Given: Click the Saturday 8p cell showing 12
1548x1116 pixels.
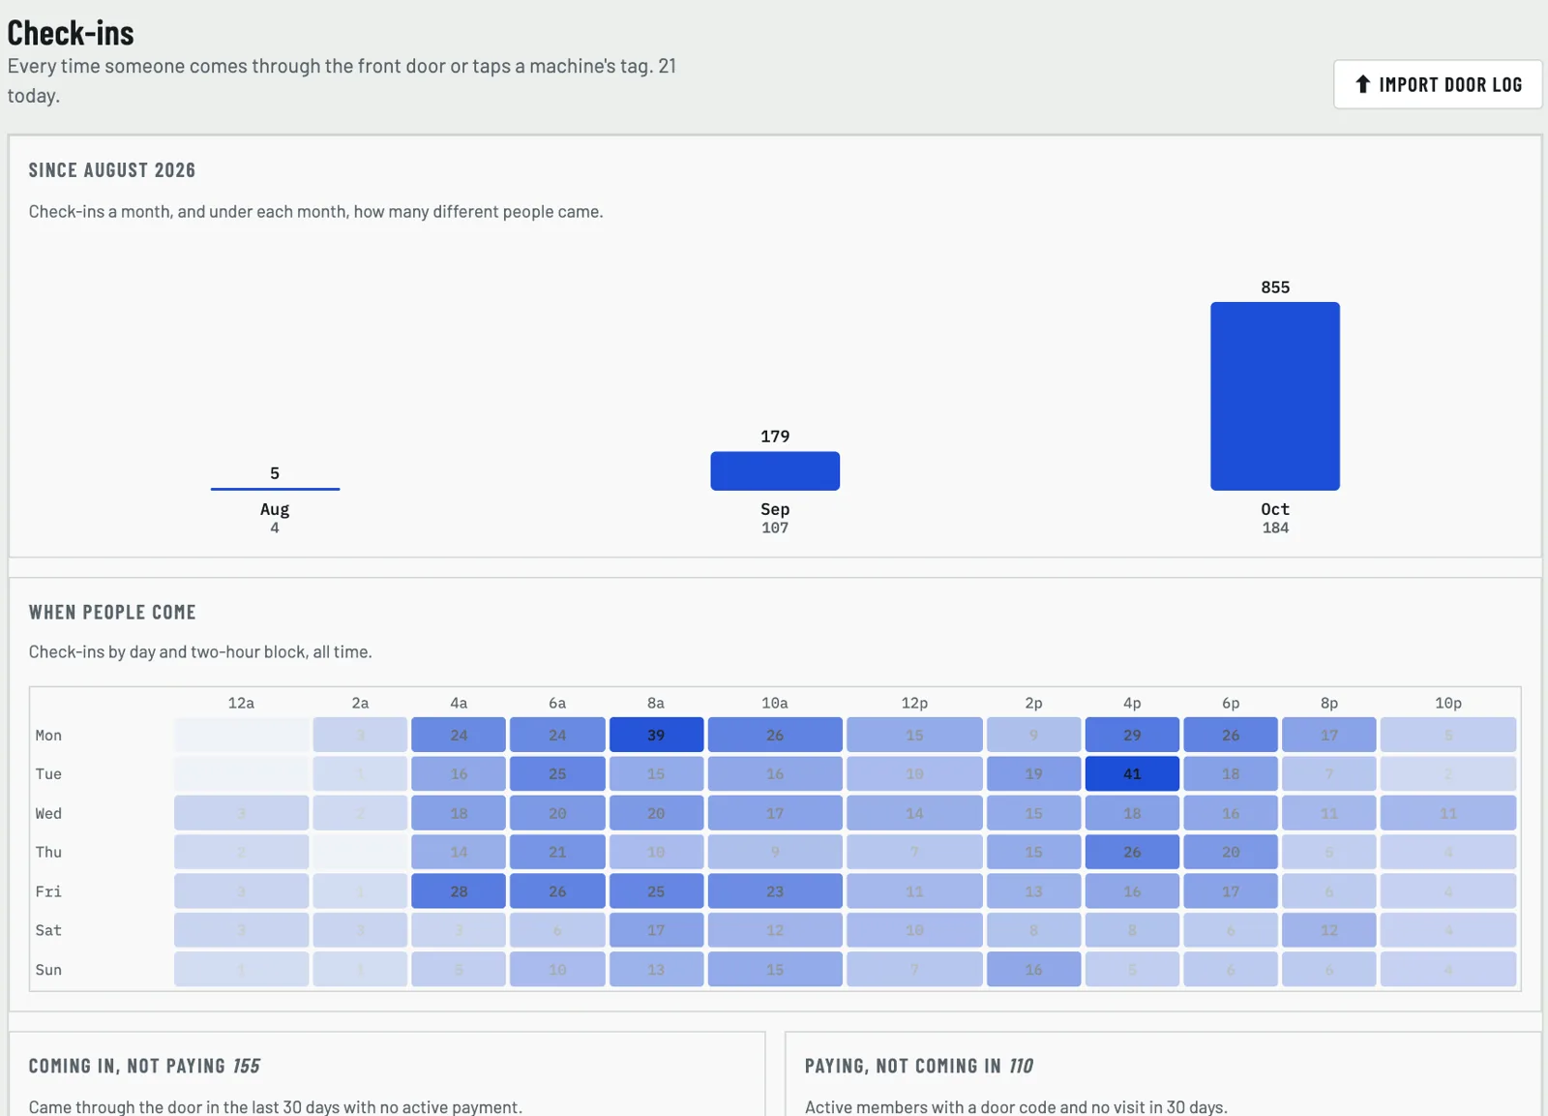Looking at the screenshot, I should click(x=1329, y=930).
